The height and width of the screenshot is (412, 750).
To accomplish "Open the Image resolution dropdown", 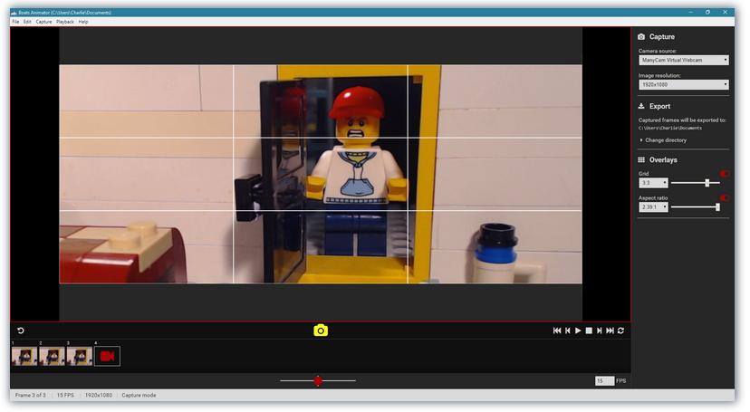I will (684, 84).
